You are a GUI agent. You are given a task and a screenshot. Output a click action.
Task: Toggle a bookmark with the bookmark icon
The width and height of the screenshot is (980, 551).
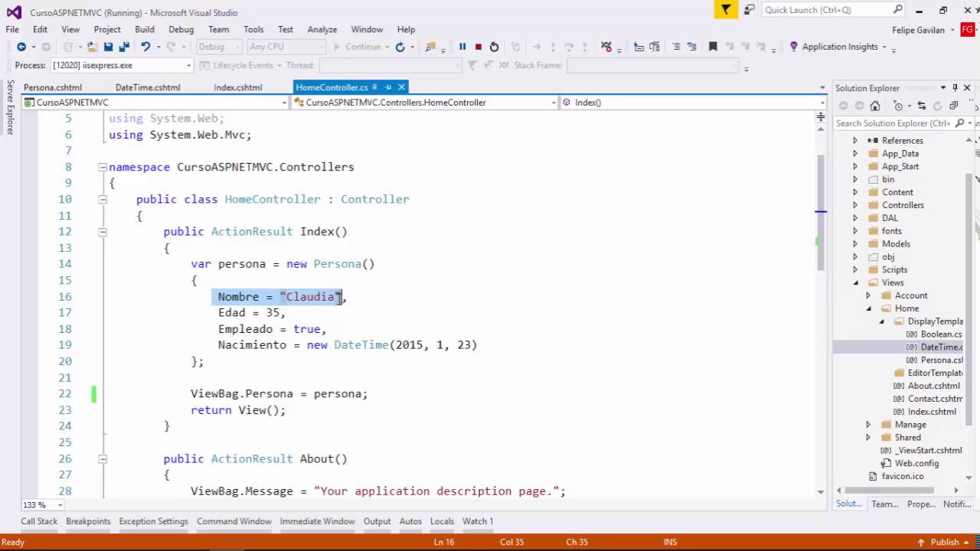(x=713, y=47)
